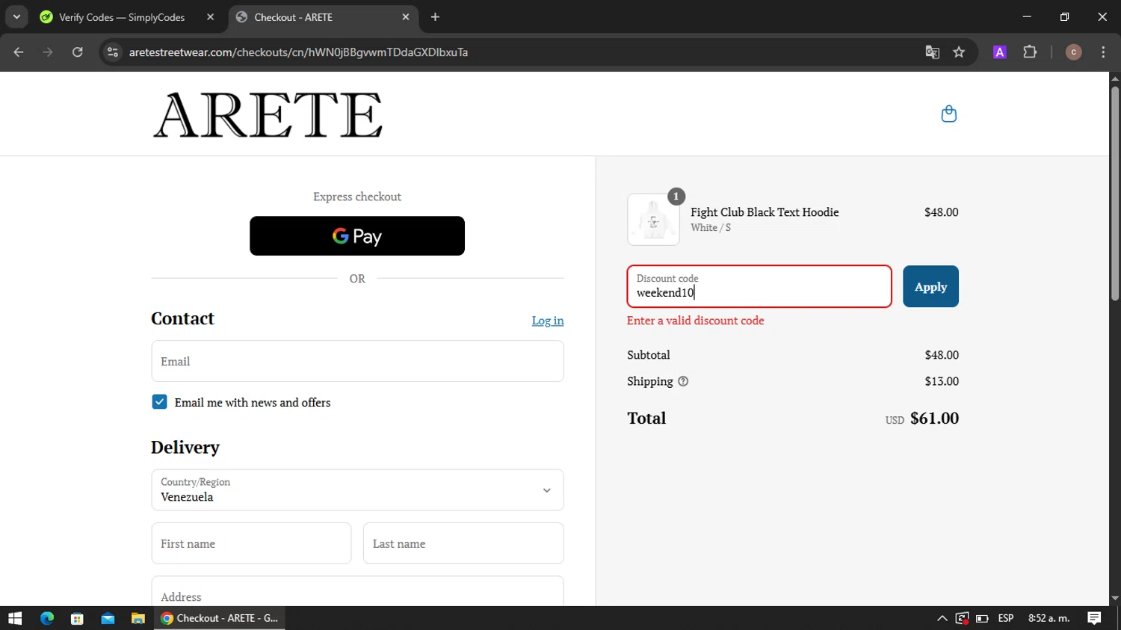Click the ARETE logo
This screenshot has width=1121, height=630.
point(268,114)
